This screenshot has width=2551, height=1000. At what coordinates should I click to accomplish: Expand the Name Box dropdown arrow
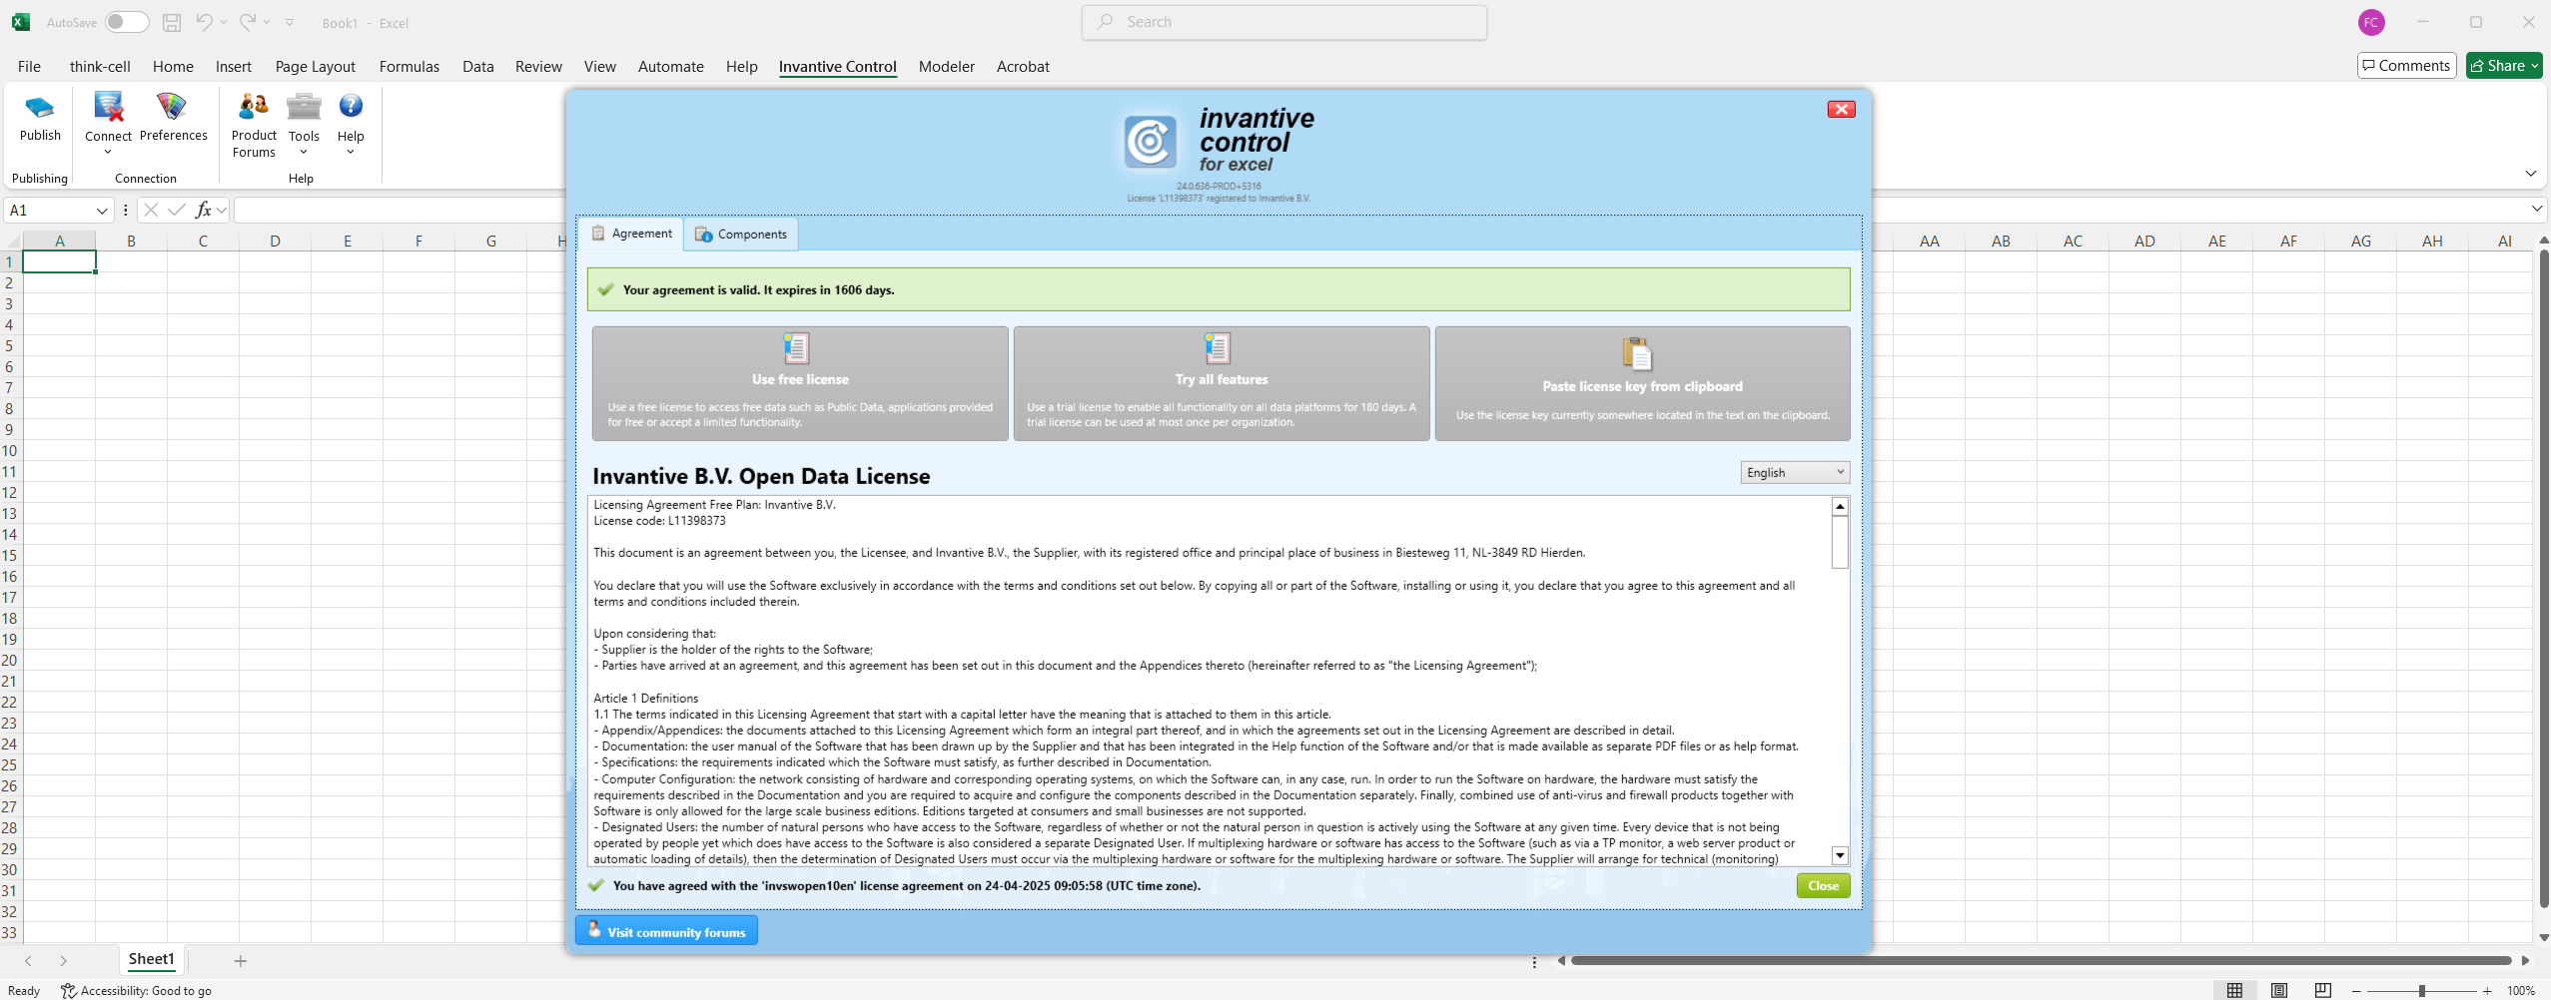[101, 210]
